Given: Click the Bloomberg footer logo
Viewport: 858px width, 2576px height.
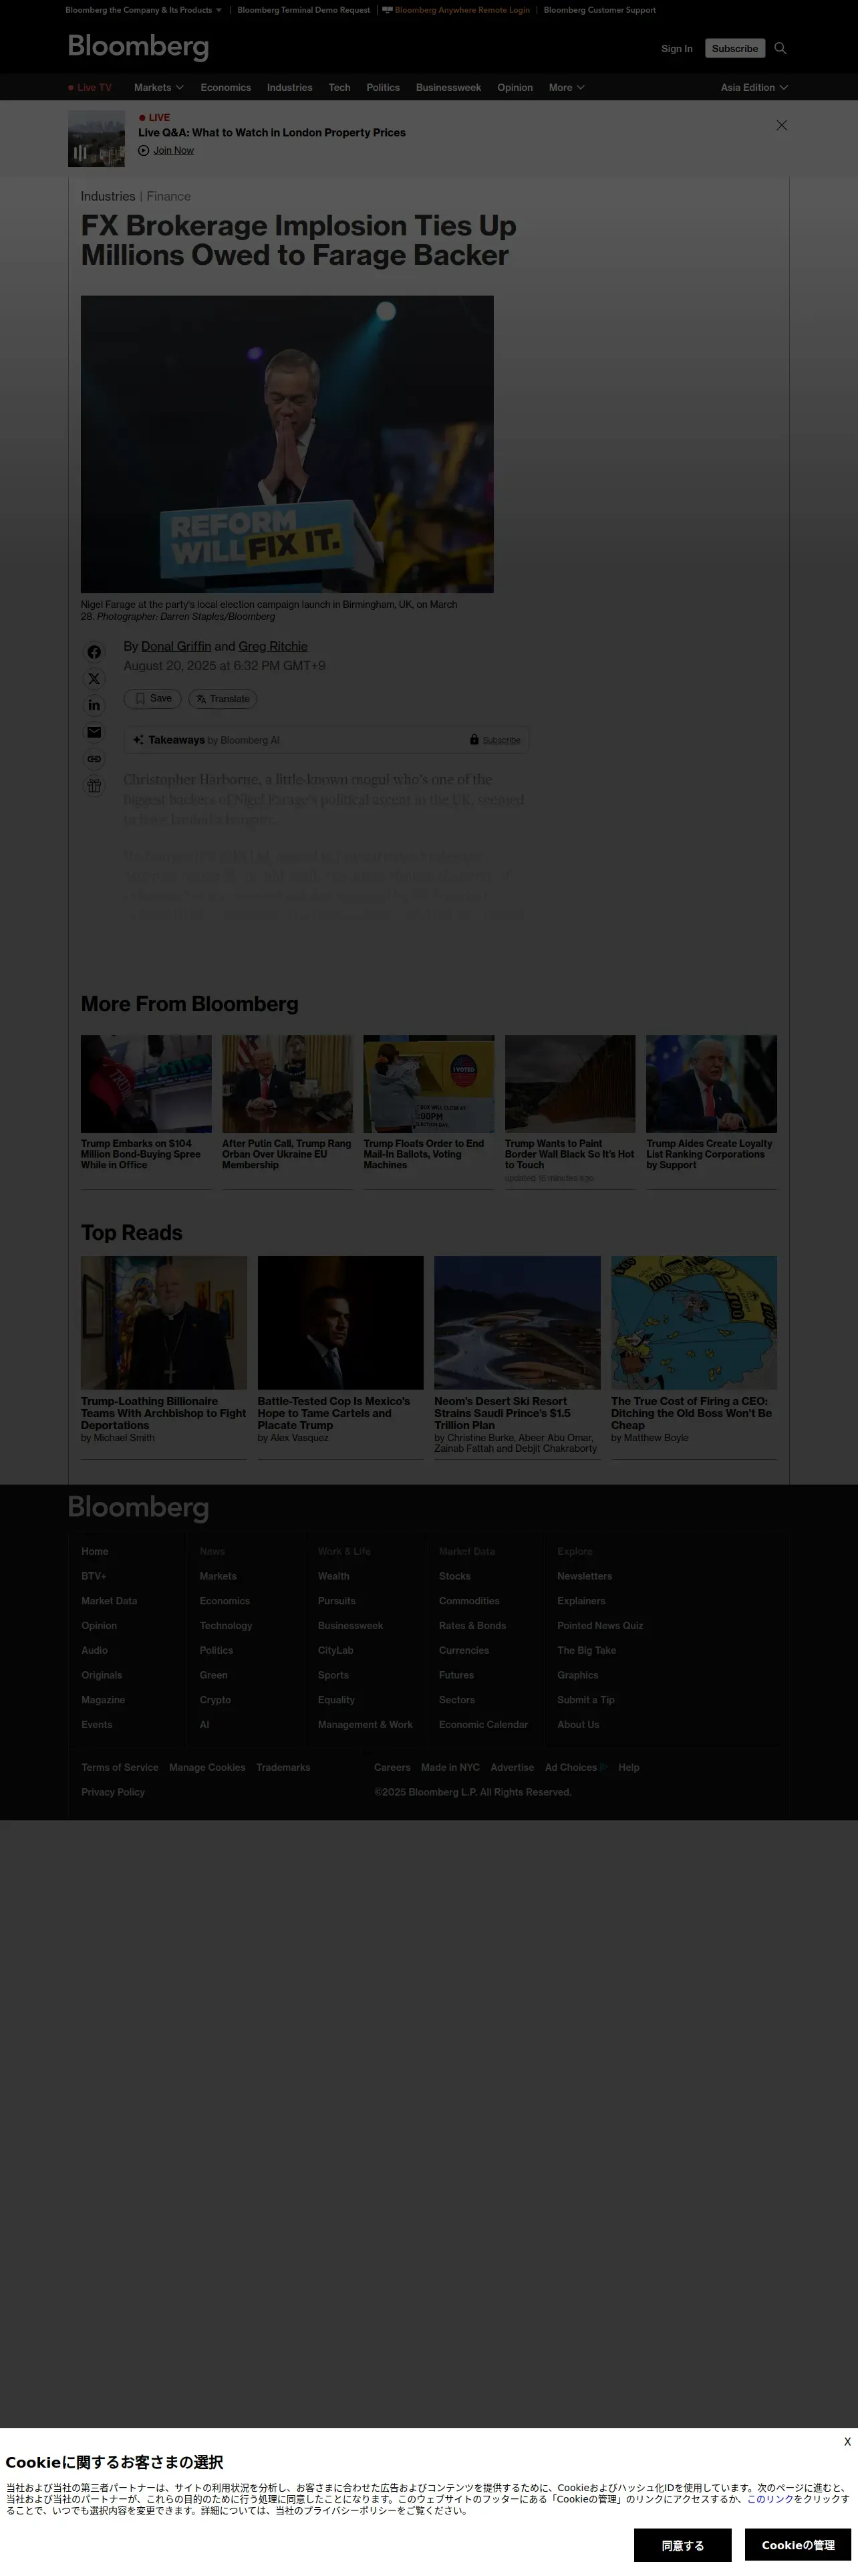Looking at the screenshot, I should click(x=138, y=1508).
